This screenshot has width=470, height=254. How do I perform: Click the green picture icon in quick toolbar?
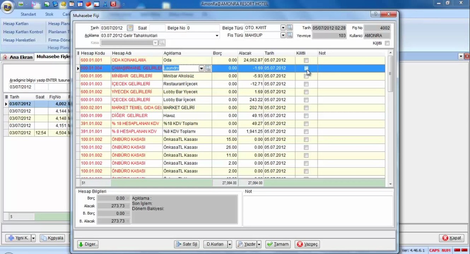[21, 4]
